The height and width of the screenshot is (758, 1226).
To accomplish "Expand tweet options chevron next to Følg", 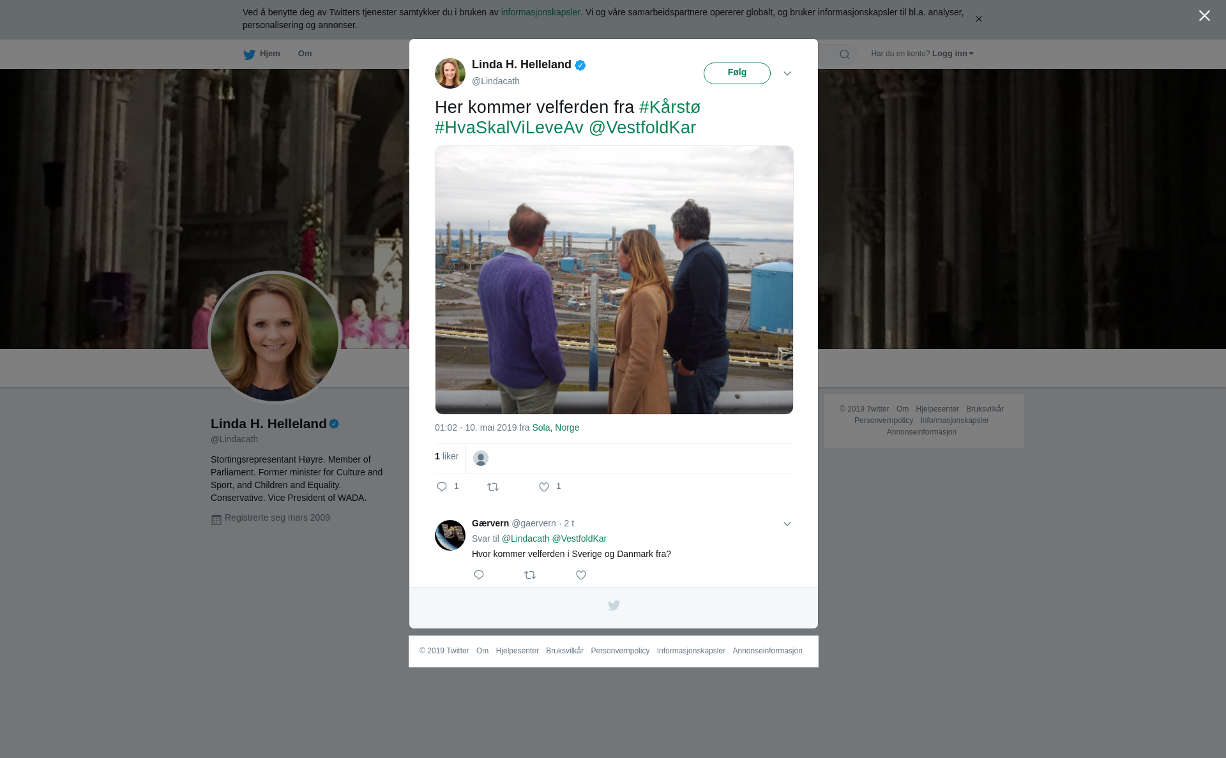I will pyautogui.click(x=787, y=74).
